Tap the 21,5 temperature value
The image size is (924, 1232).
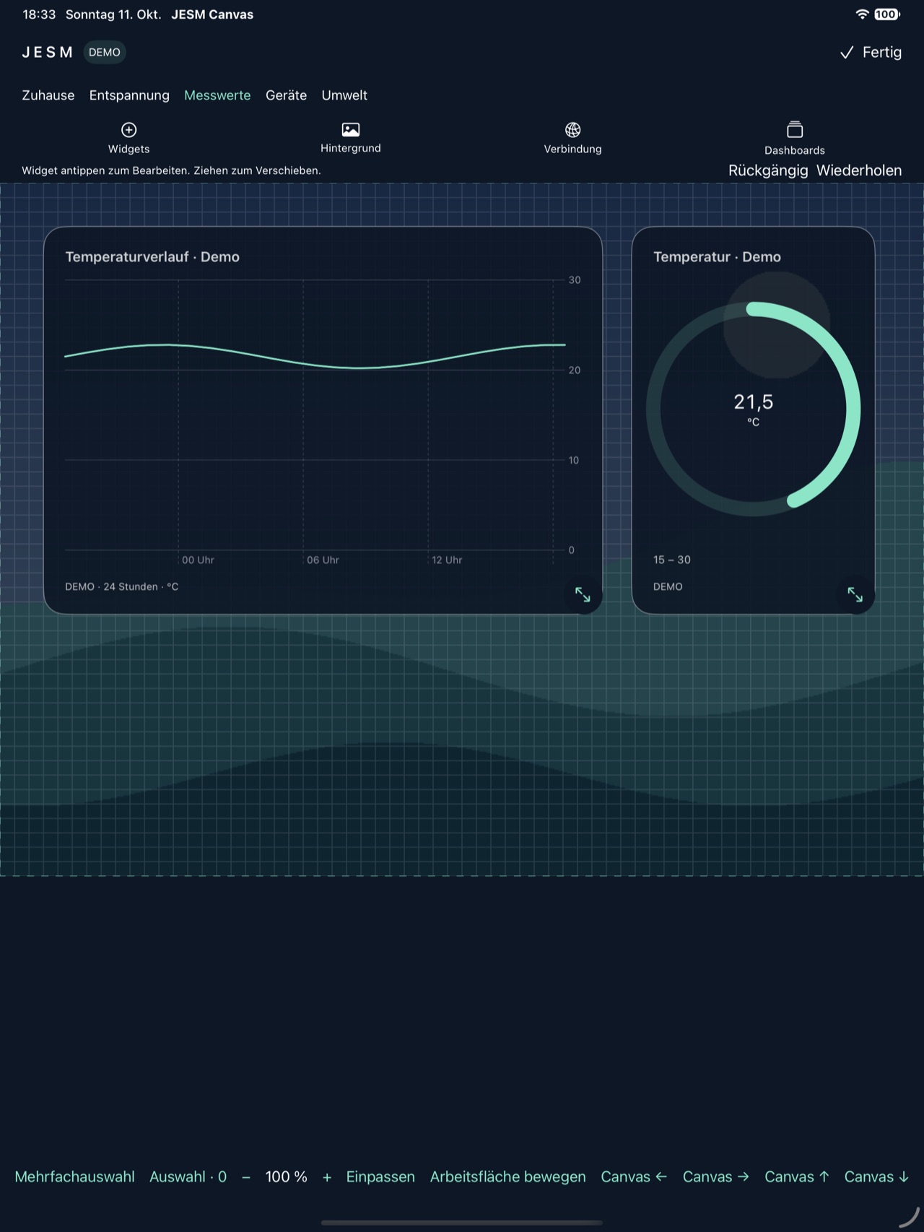click(753, 402)
